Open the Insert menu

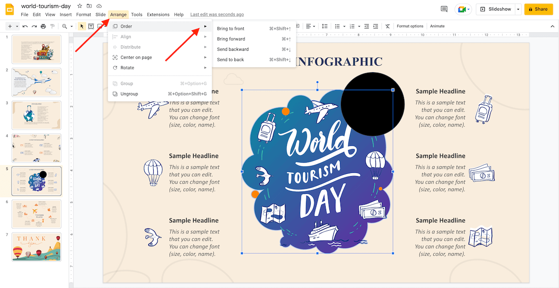coord(66,14)
